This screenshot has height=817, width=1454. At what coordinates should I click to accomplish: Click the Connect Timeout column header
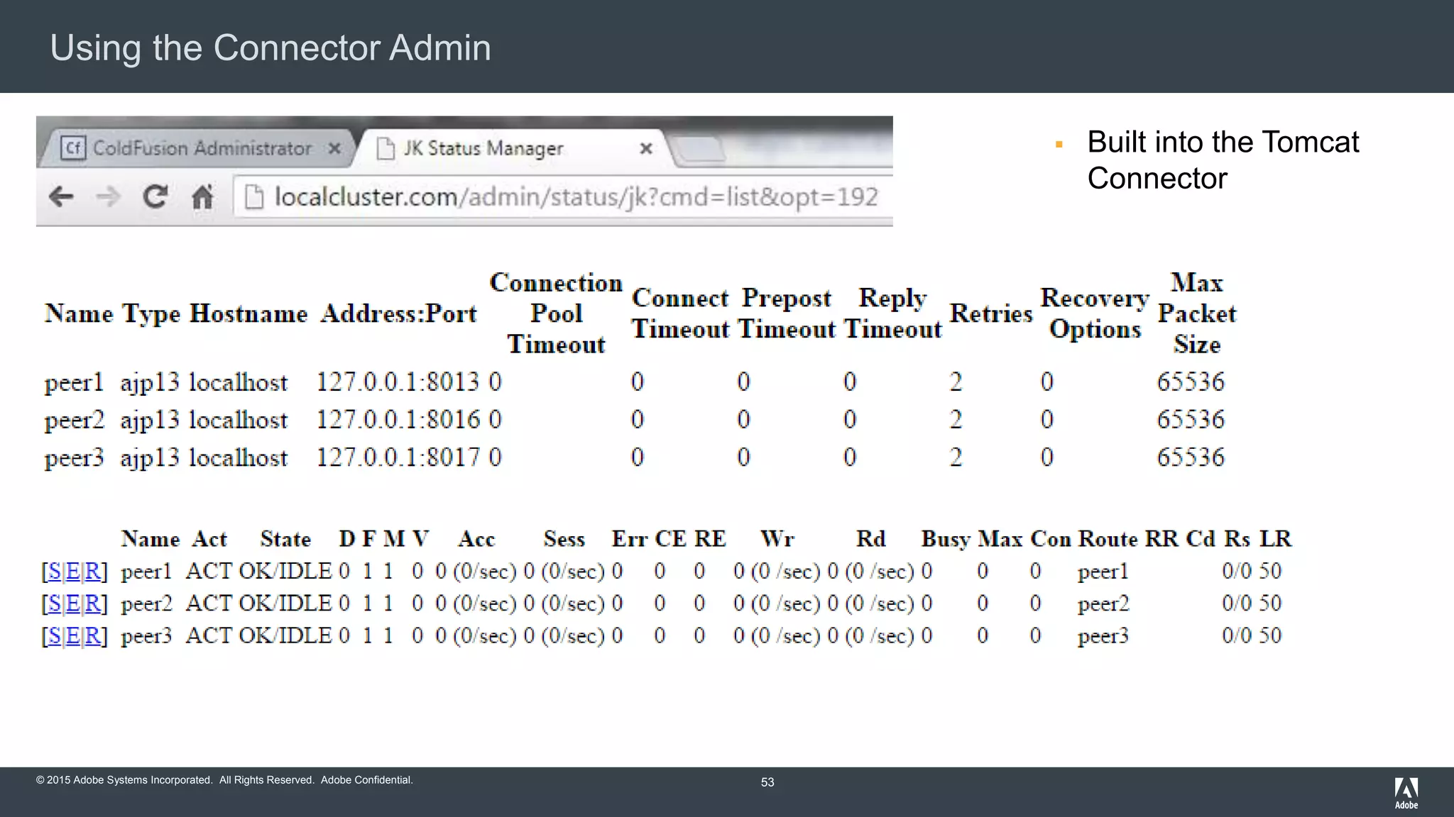point(680,313)
